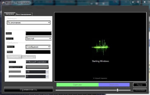Screen dimensions: 150x95
Task: Open the Язык menu
Action: 30,8
